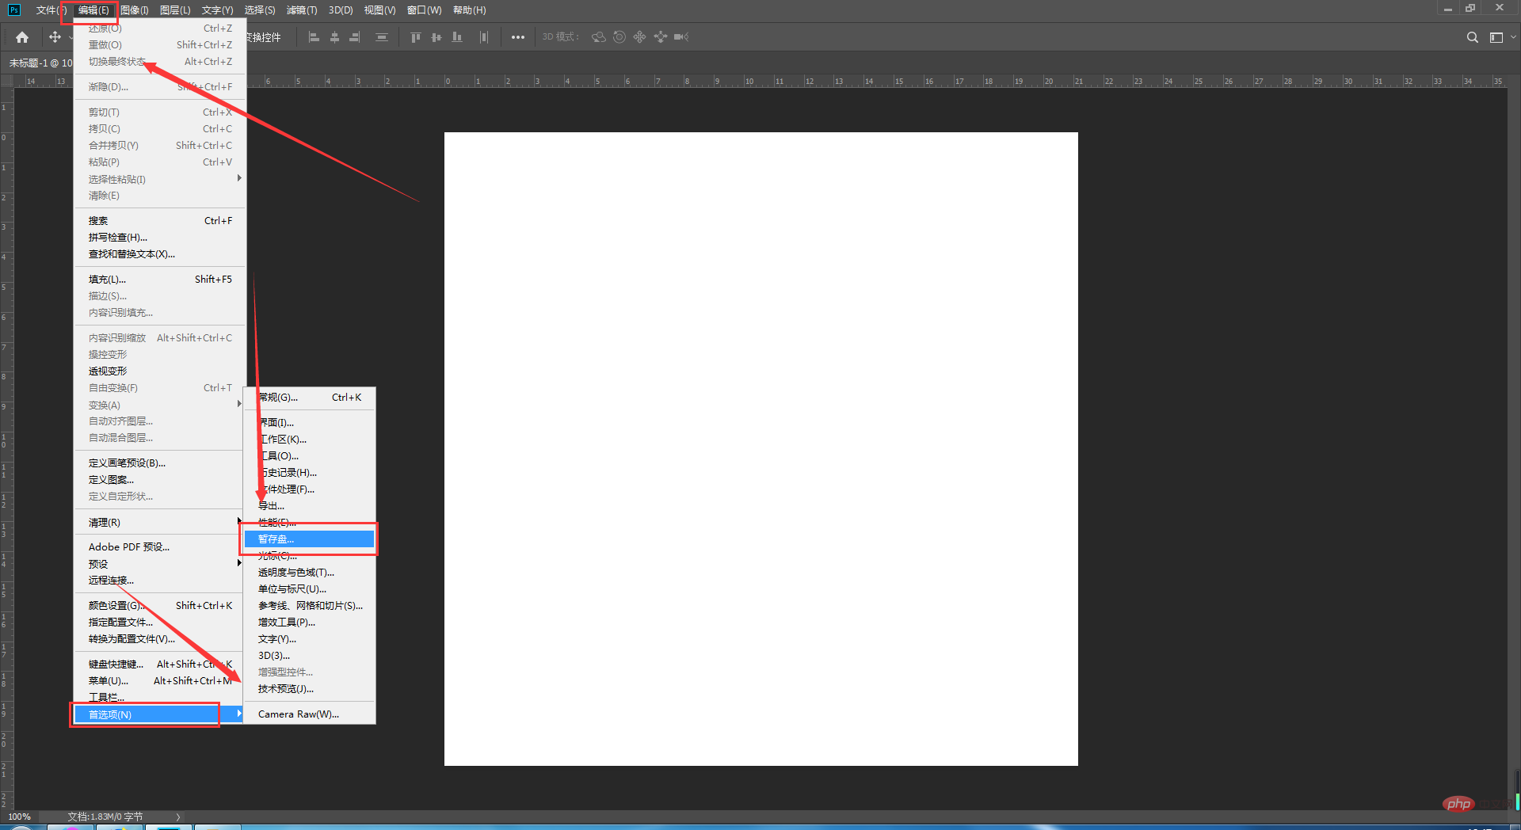This screenshot has width=1521, height=830.
Task: Choose Camera Raw(W)... submenu entry
Action: coord(309,714)
